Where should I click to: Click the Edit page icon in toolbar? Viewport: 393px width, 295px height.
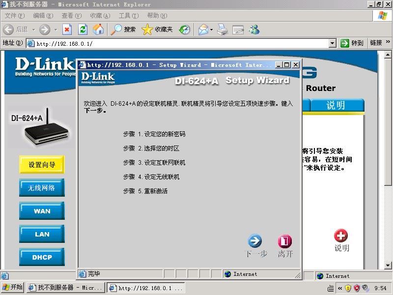tap(238, 29)
